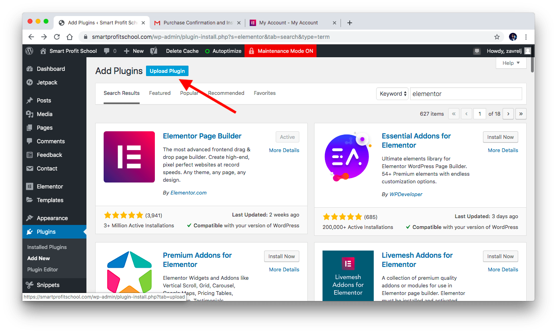
Task: Click the Elementor Page Builder plugin logo
Action: click(129, 156)
